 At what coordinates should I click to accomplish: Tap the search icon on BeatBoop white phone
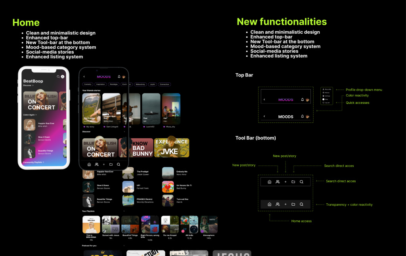58,76
